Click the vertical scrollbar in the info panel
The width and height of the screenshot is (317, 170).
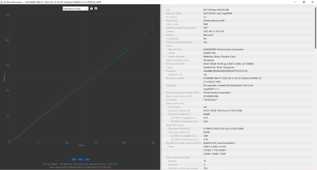tap(315, 28)
